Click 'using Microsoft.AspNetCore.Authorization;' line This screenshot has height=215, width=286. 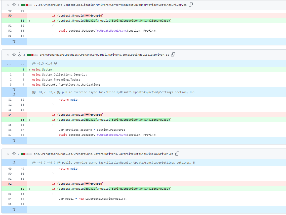[x=66, y=85]
